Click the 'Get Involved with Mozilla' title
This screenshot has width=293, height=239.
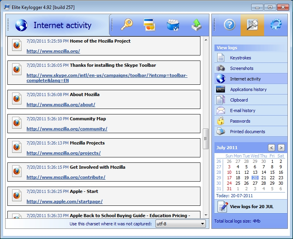point(98,167)
